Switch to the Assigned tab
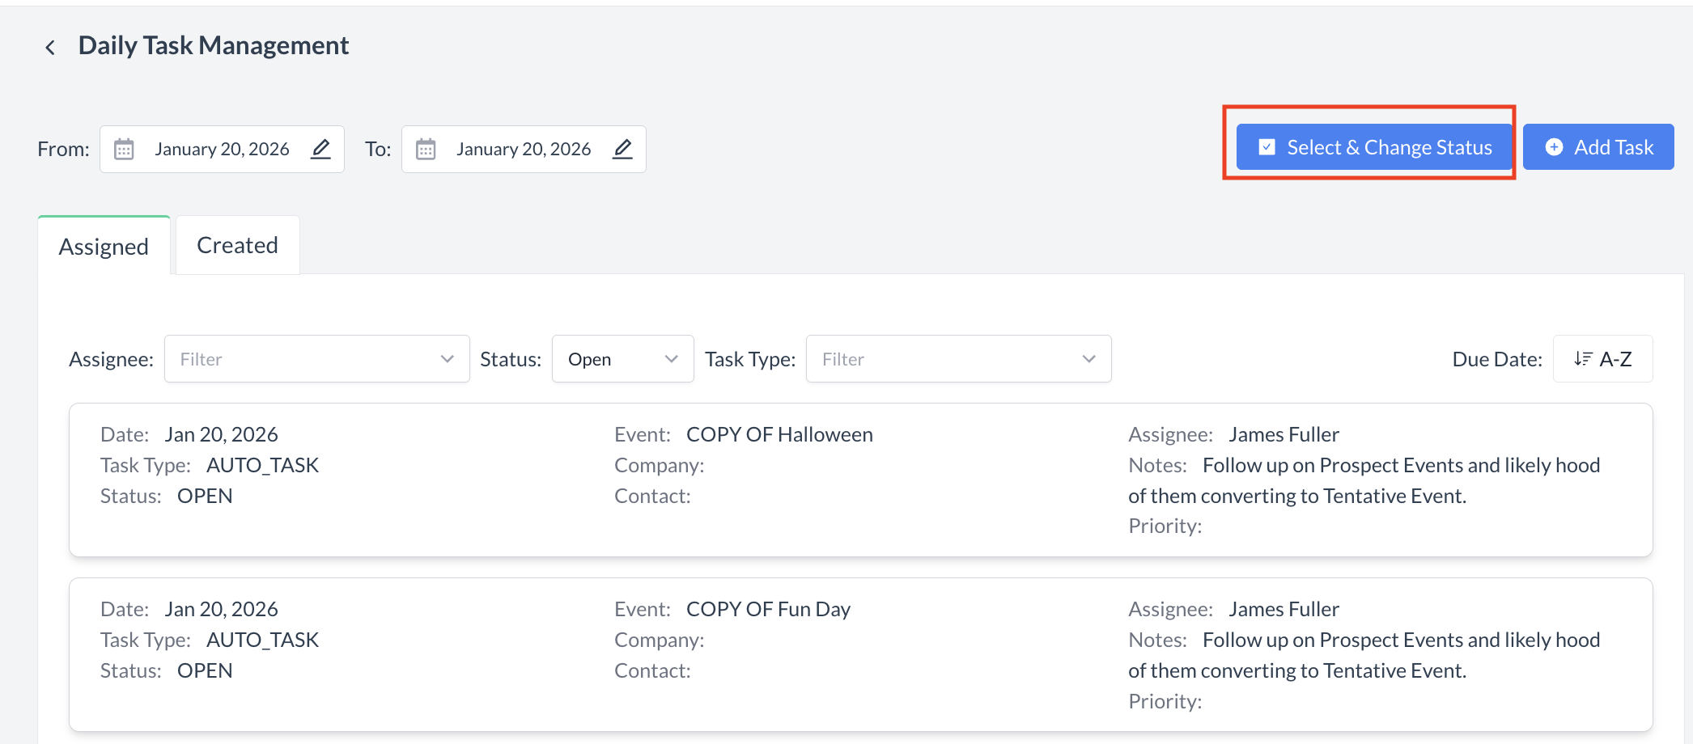The height and width of the screenshot is (744, 1693). pyautogui.click(x=104, y=246)
